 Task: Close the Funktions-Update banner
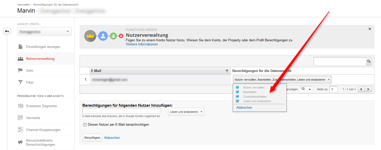370,29
